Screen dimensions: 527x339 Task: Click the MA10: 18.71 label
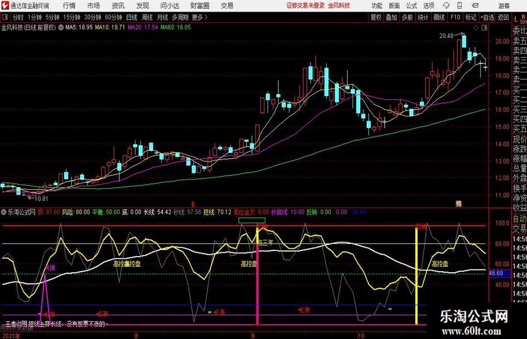[109, 27]
